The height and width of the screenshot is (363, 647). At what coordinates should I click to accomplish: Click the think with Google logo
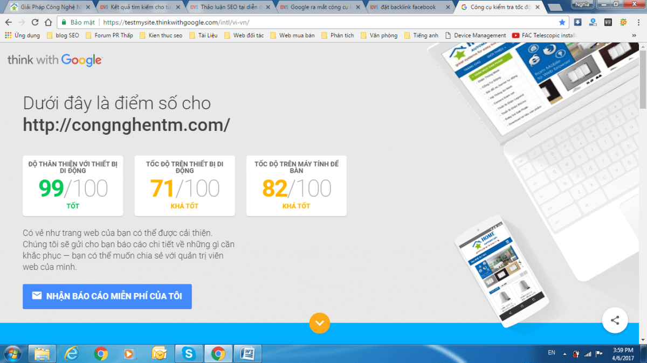54,60
